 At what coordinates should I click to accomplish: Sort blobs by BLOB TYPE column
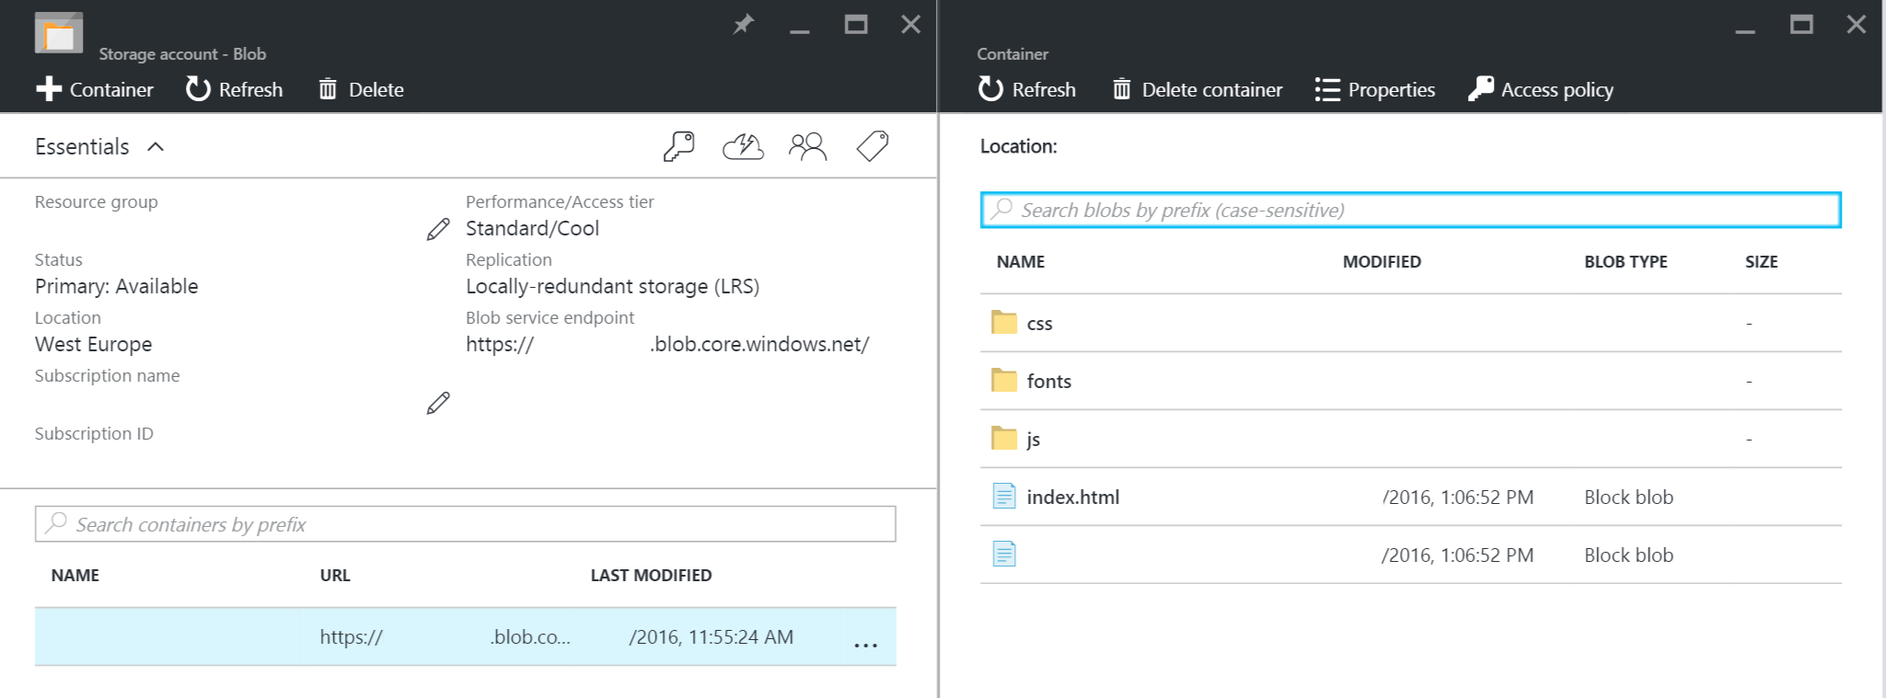tap(1626, 262)
